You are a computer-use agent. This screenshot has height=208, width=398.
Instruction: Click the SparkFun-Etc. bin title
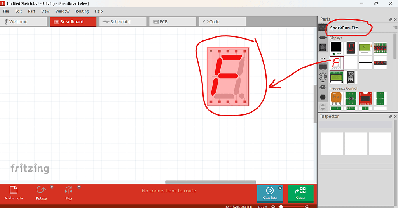click(x=344, y=28)
